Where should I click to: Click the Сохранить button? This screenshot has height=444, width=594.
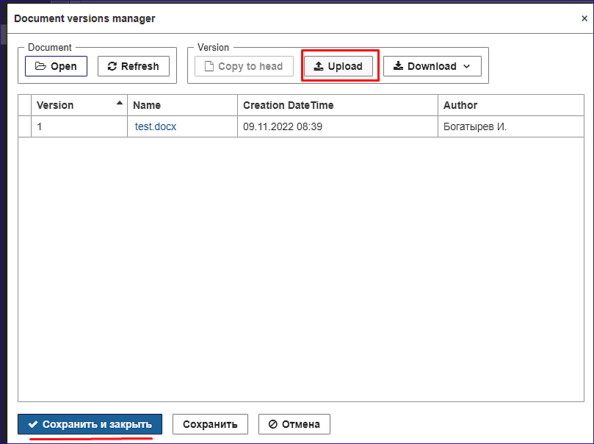(x=210, y=424)
